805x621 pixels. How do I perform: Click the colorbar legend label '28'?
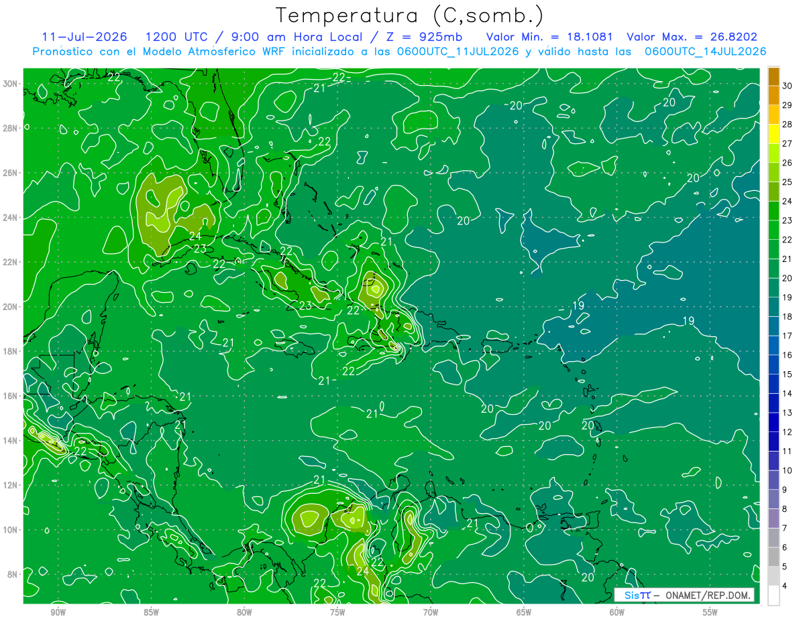pyautogui.click(x=788, y=125)
